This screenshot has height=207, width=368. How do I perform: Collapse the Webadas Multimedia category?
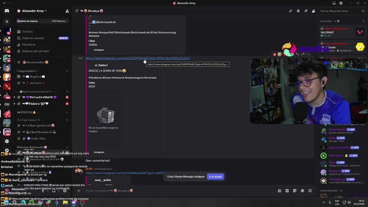(34, 147)
